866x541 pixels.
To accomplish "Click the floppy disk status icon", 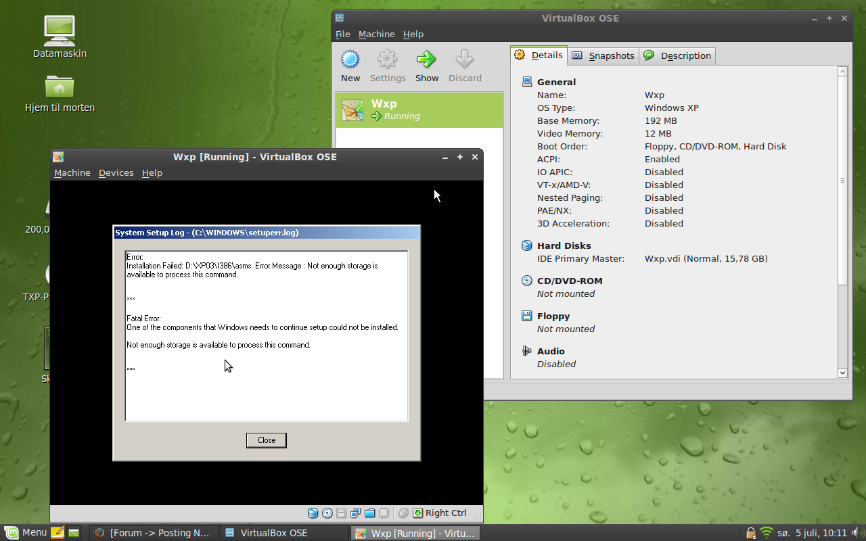I will coord(342,513).
